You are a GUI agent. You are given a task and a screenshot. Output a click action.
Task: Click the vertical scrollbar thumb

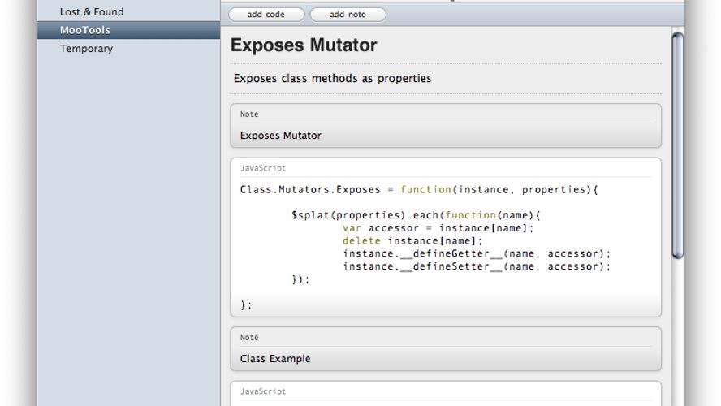677,146
